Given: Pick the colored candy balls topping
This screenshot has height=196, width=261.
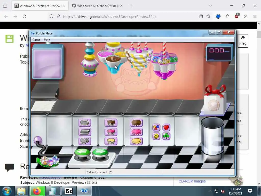Looking at the screenshot, I should tap(156, 128).
